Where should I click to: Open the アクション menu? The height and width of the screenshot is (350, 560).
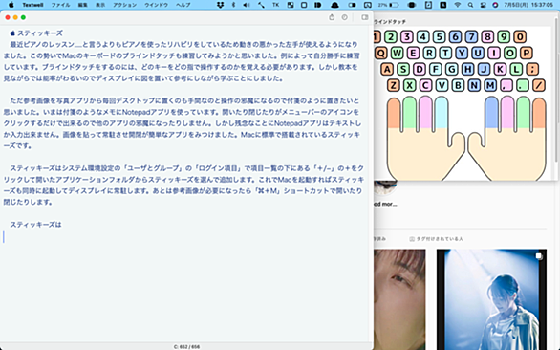pos(125,5)
